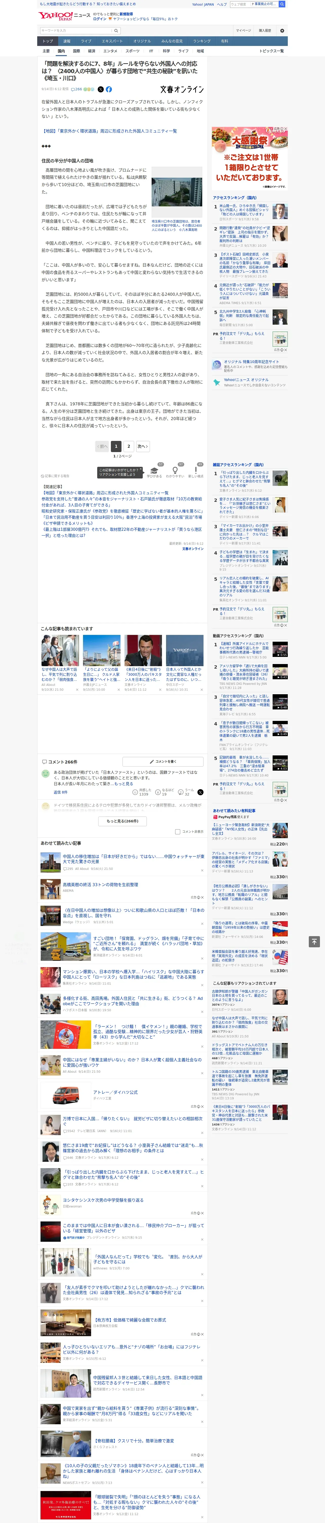Share the top comment on X
The image size is (325, 1523).
pos(200,792)
